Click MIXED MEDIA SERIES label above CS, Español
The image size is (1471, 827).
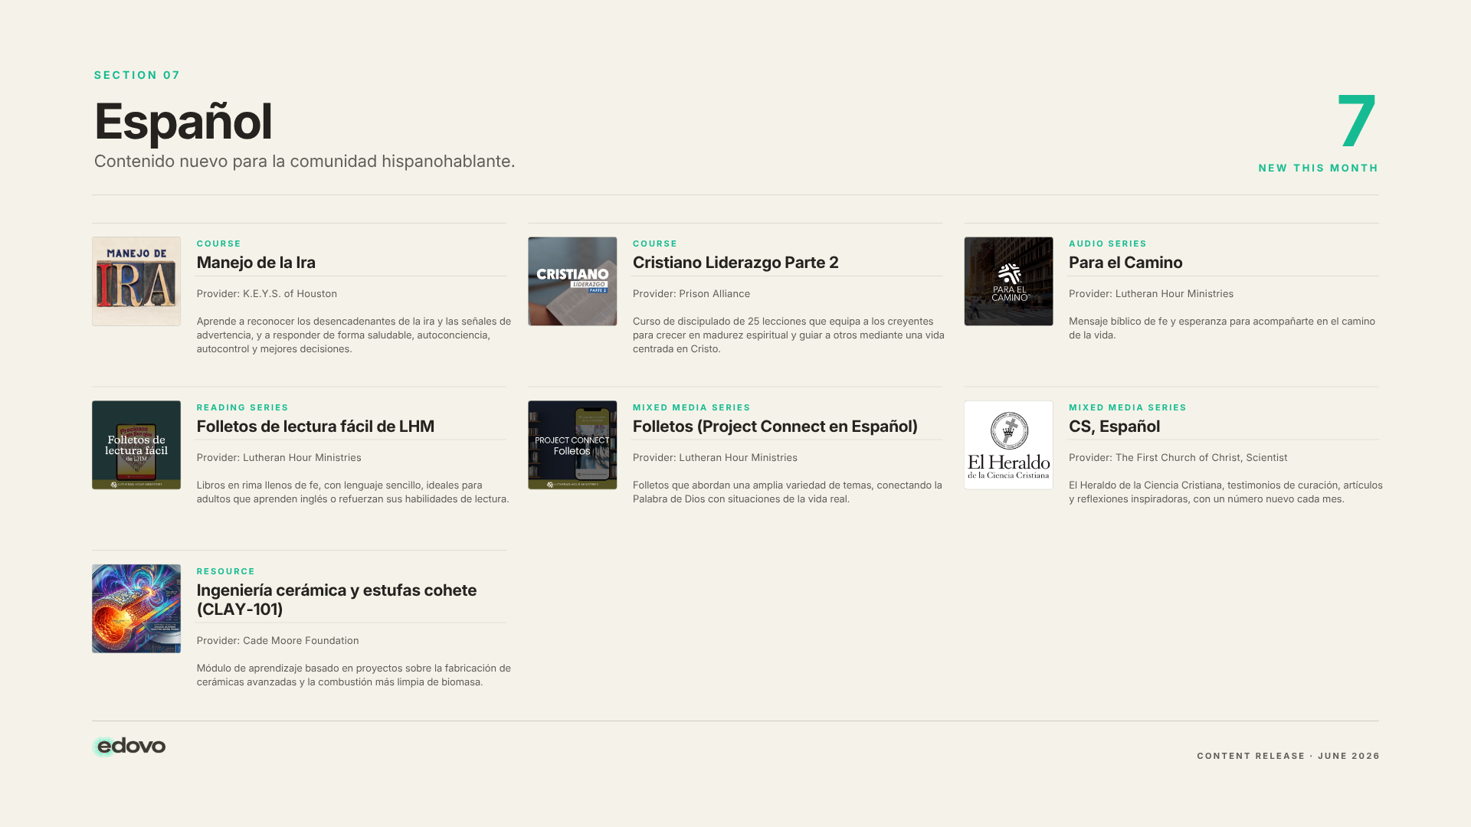coord(1128,407)
